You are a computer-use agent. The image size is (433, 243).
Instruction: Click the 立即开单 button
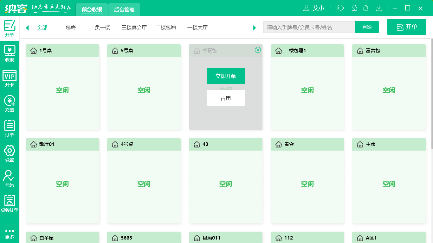coord(225,76)
